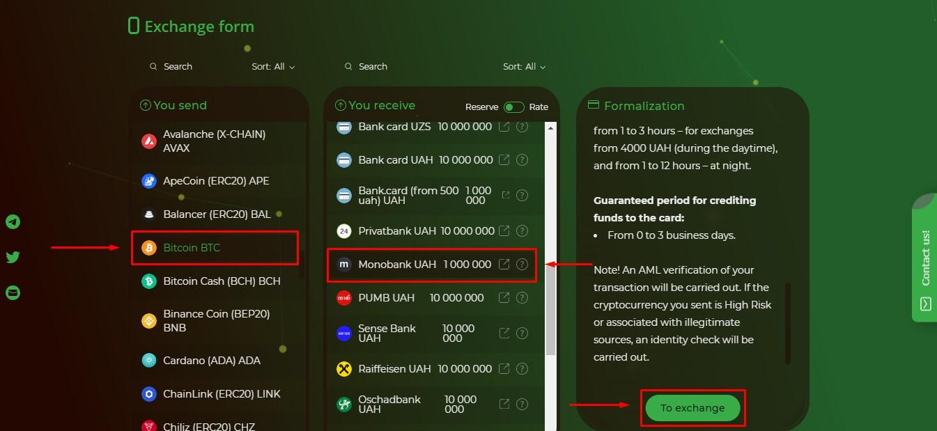This screenshot has height=431, width=937.
Task: Click the Avalanche AVAX coin icon
Action: click(149, 141)
